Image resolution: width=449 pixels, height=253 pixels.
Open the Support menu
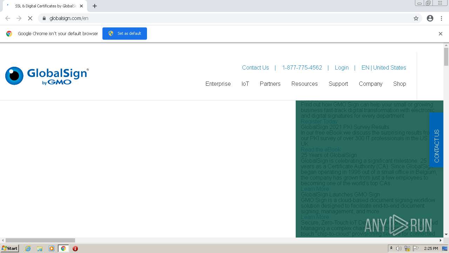pyautogui.click(x=338, y=84)
